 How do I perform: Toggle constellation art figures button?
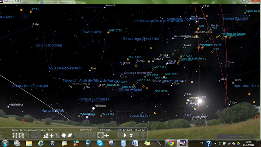[27, 135]
